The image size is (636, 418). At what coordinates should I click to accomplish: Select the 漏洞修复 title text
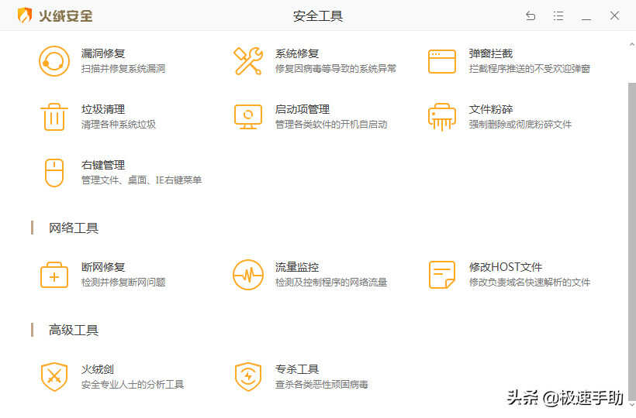pyautogui.click(x=103, y=53)
